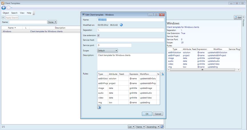Click the Windows heading in preview pane

click(x=173, y=23)
